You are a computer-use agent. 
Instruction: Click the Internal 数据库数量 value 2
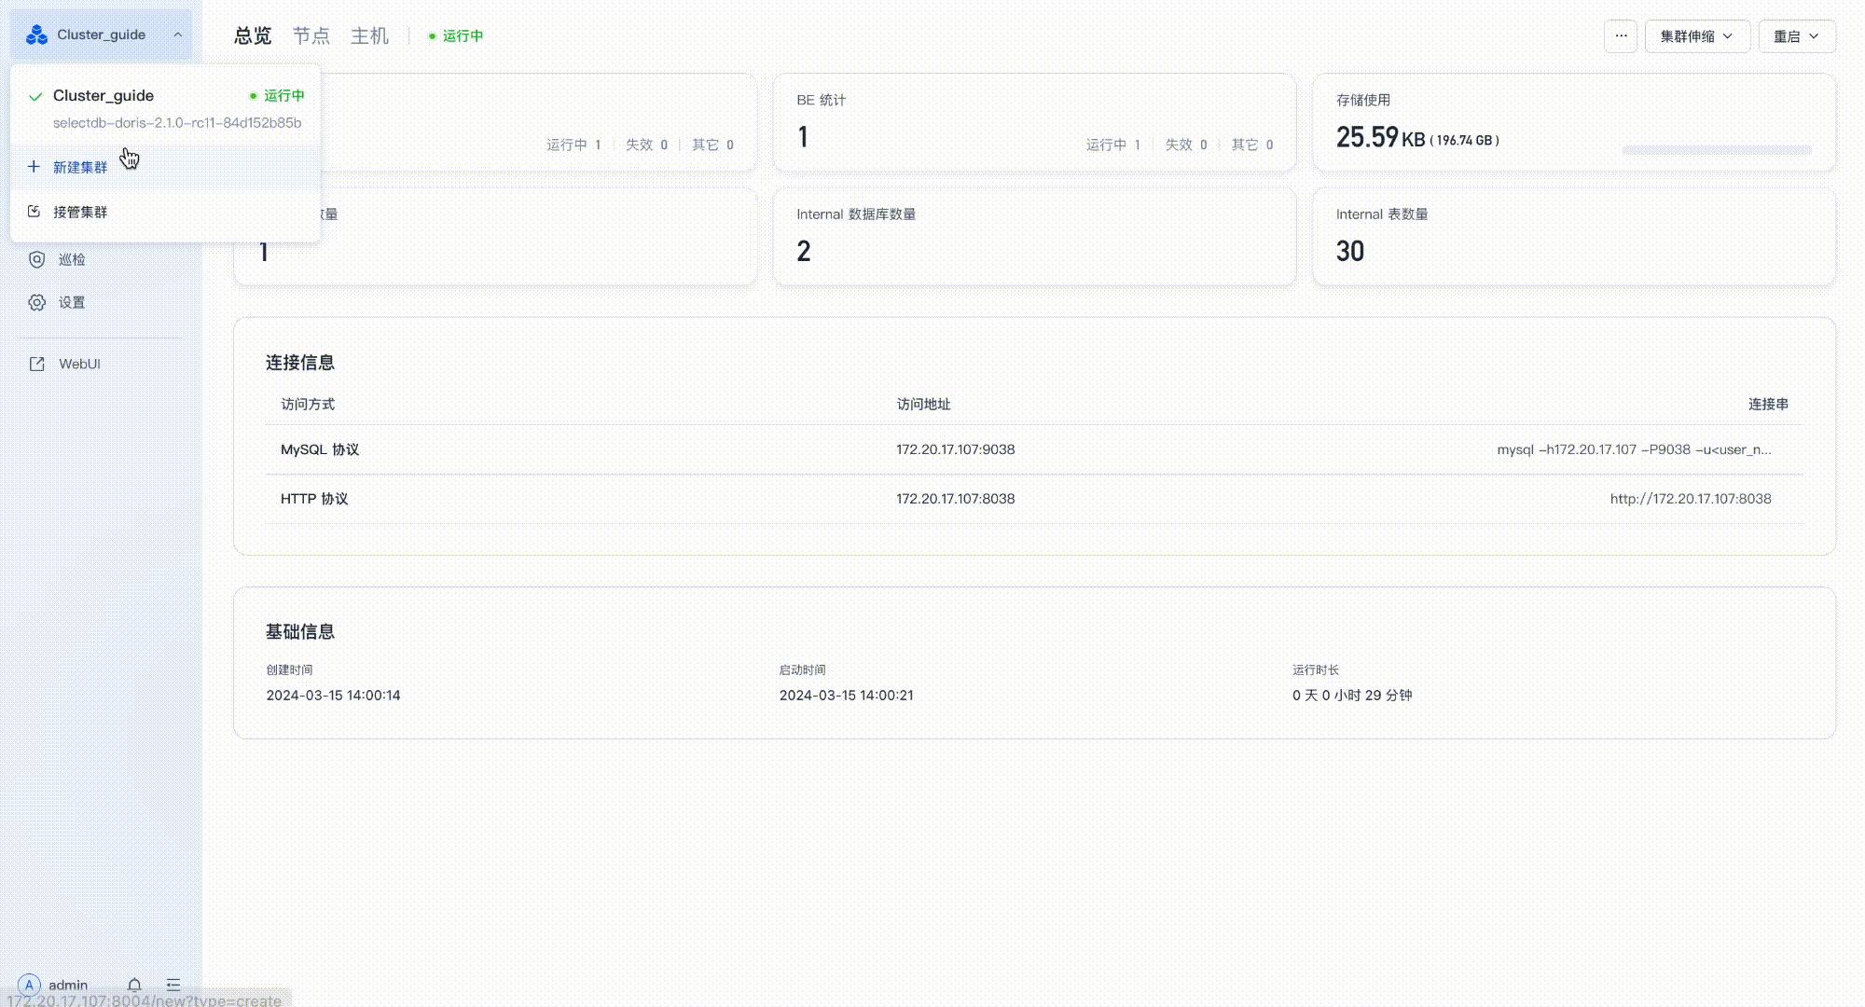[x=804, y=251]
